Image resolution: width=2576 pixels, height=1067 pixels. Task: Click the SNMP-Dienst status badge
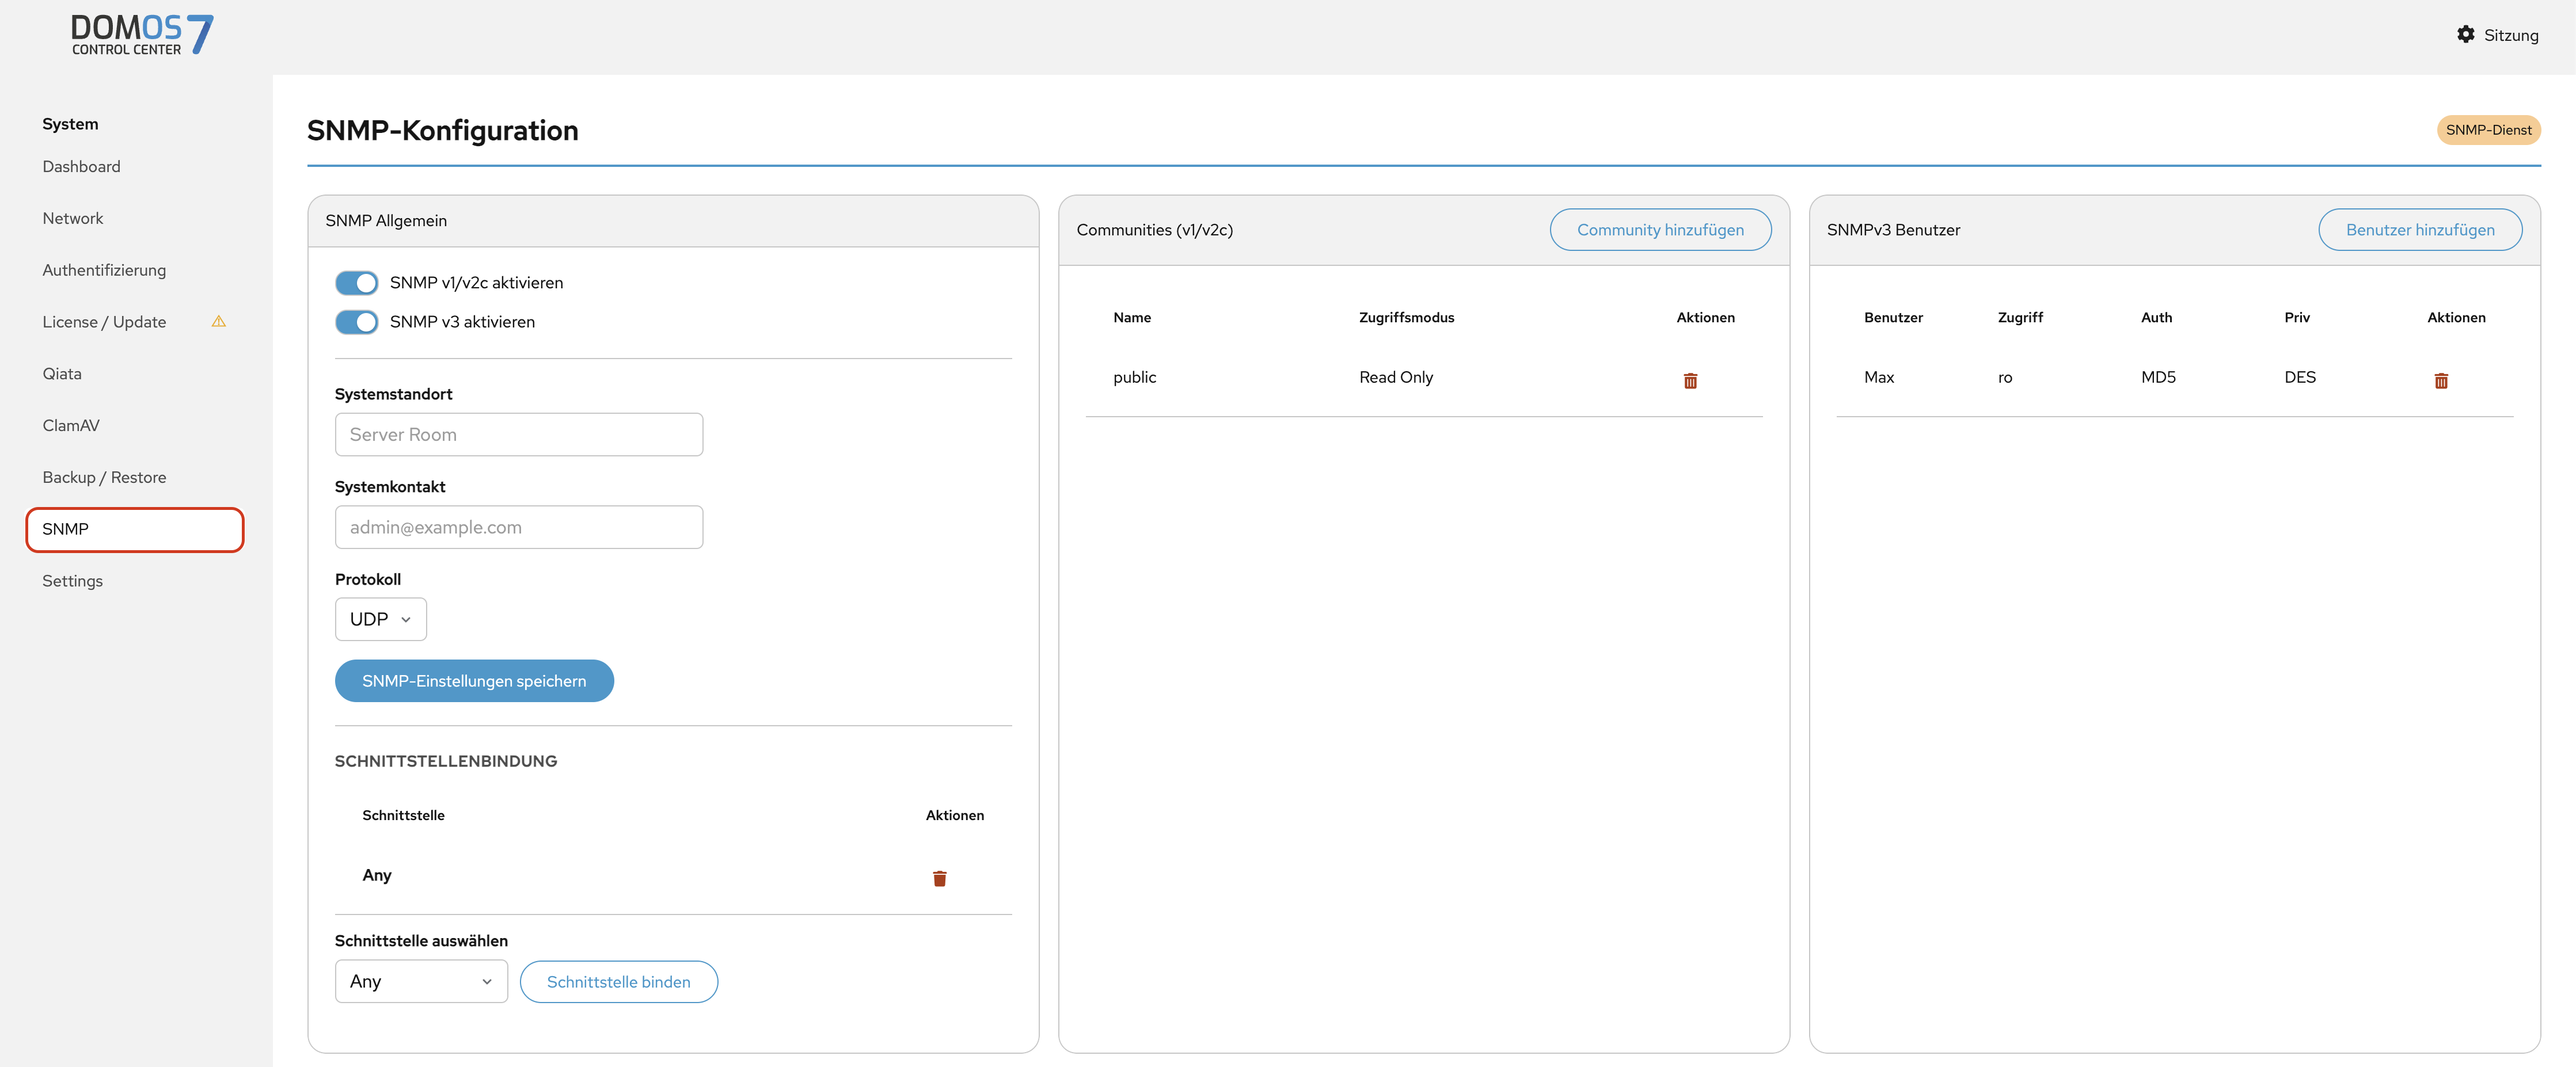(2488, 130)
